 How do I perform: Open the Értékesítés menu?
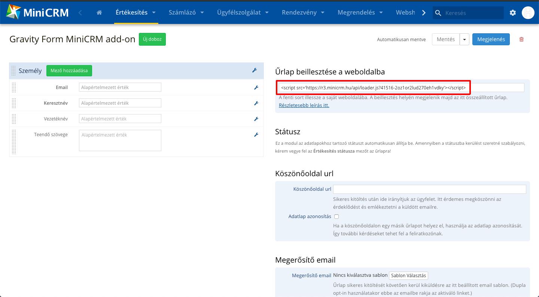tap(136, 12)
